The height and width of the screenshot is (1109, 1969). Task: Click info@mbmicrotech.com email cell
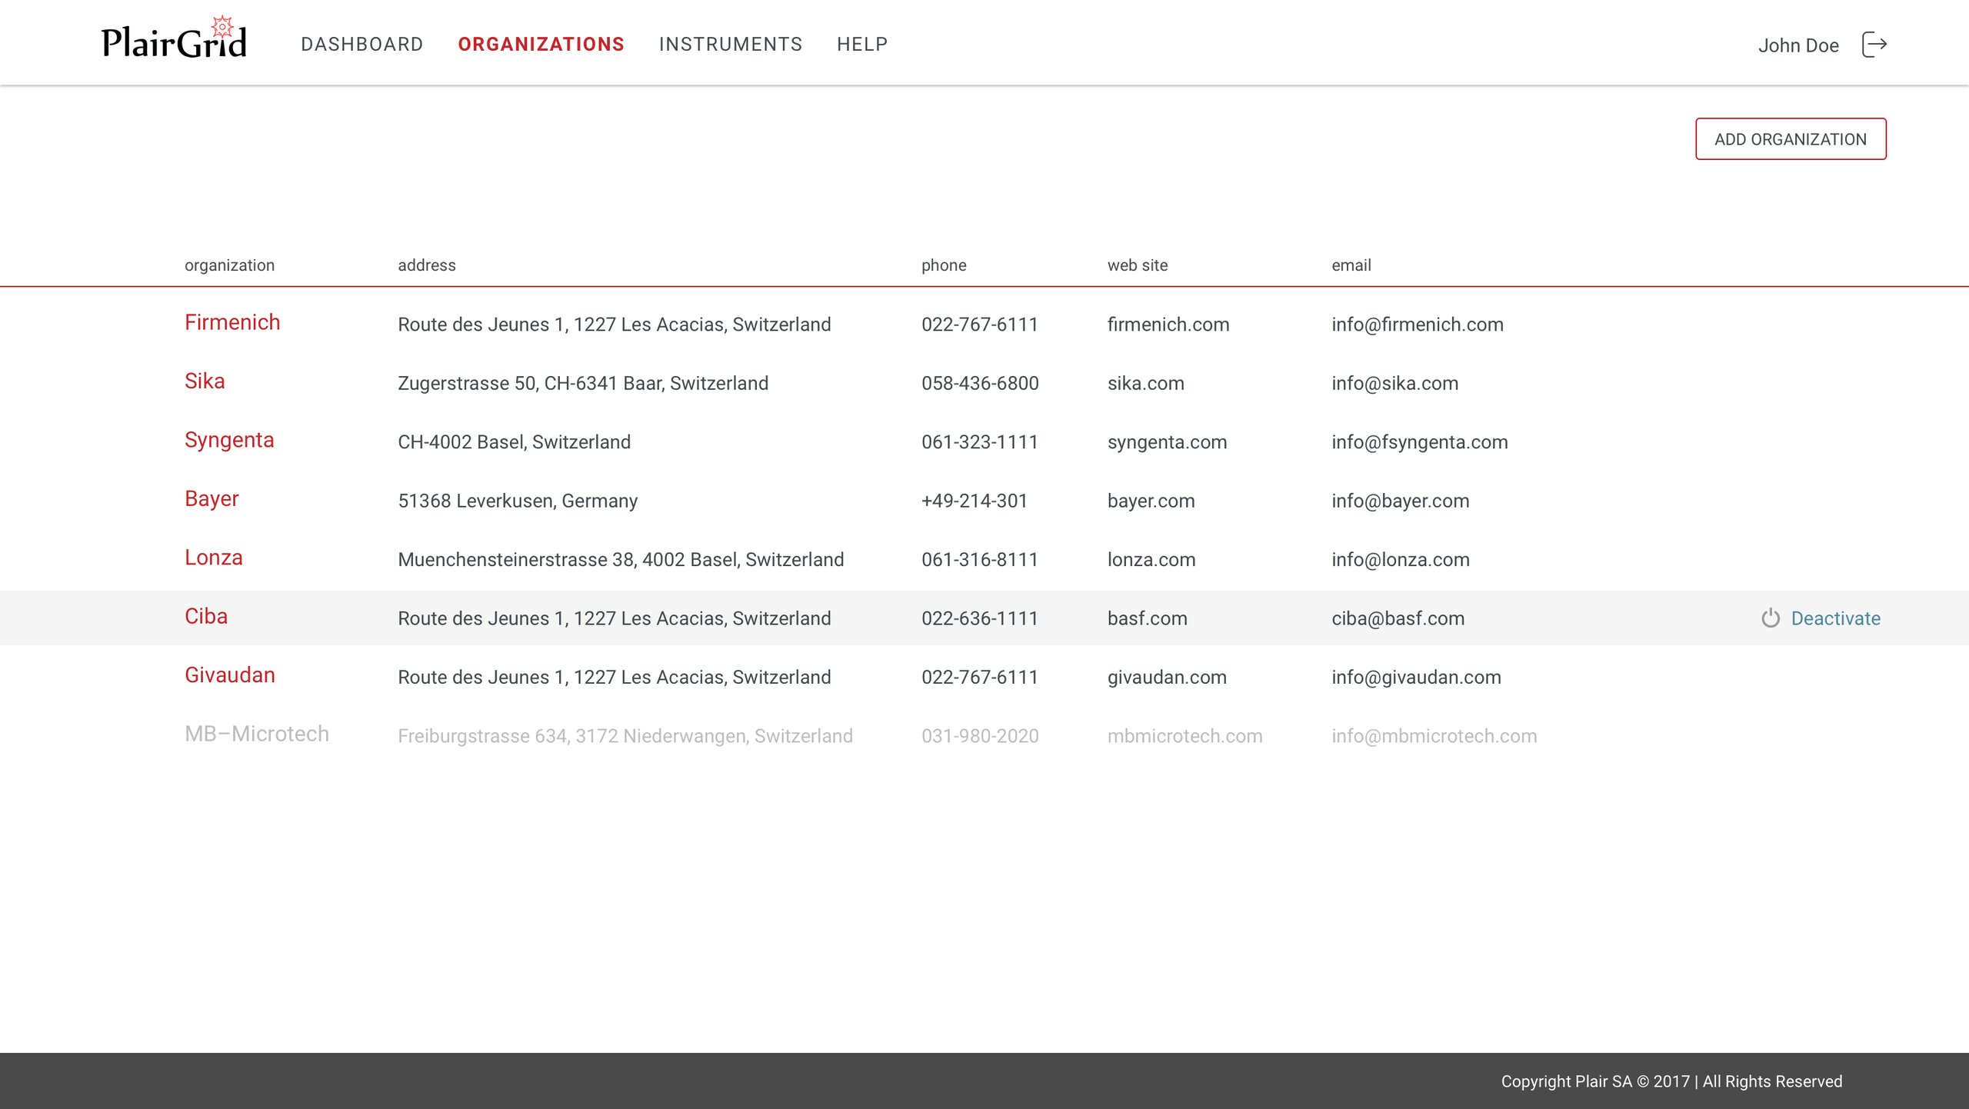1434,736
